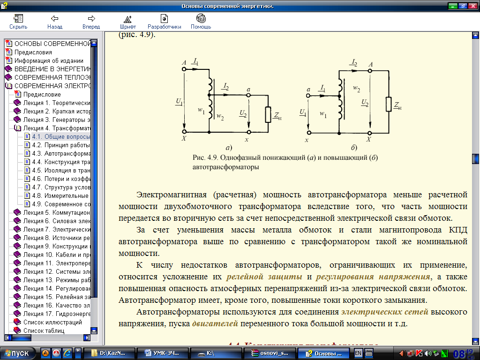Open Список таблиц entry
This screenshot has width=480, height=360.
[44, 330]
